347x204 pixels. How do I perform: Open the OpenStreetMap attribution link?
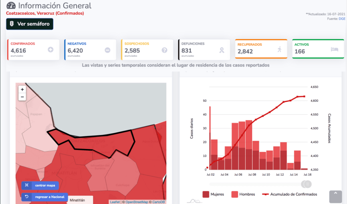[137, 202]
